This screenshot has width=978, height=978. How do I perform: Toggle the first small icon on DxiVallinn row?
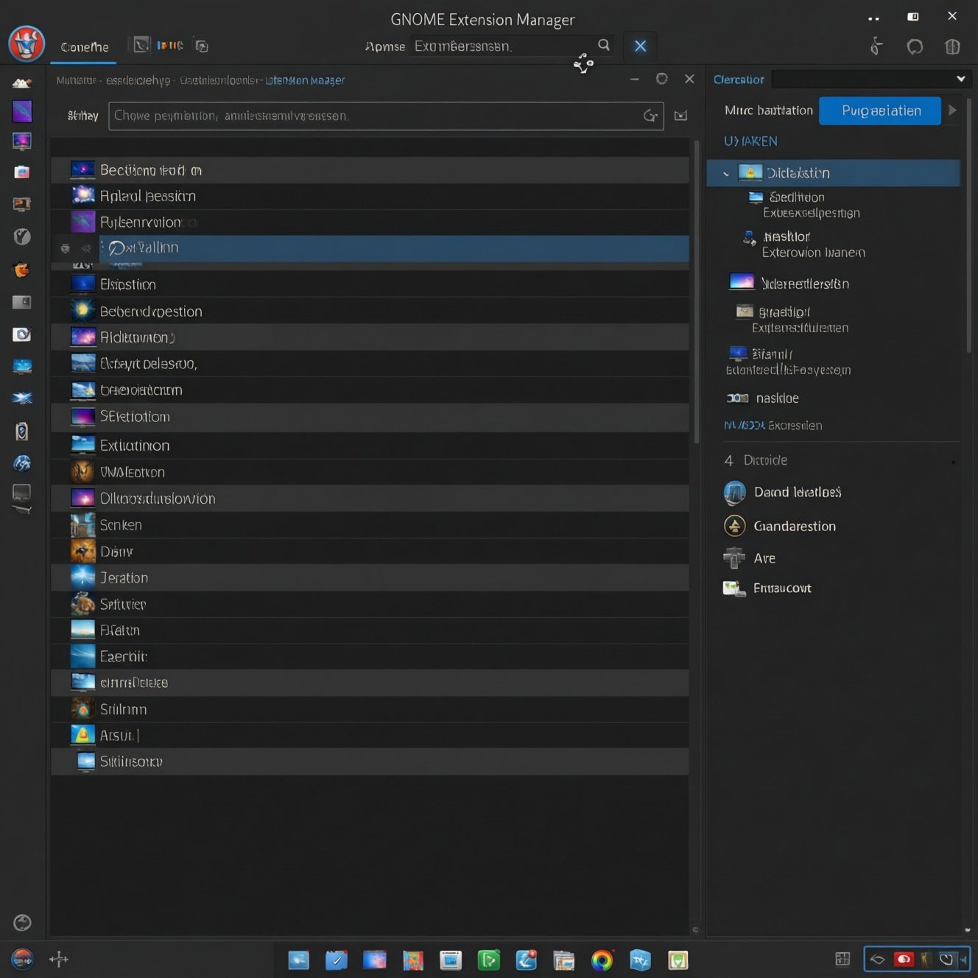point(66,248)
